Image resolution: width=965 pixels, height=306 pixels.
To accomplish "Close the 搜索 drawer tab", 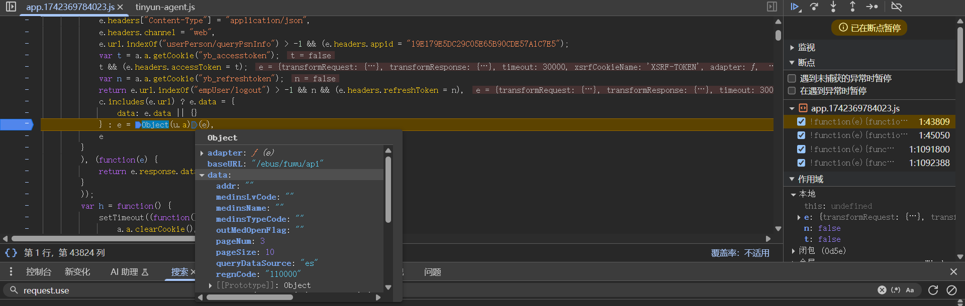I will pyautogui.click(x=193, y=272).
